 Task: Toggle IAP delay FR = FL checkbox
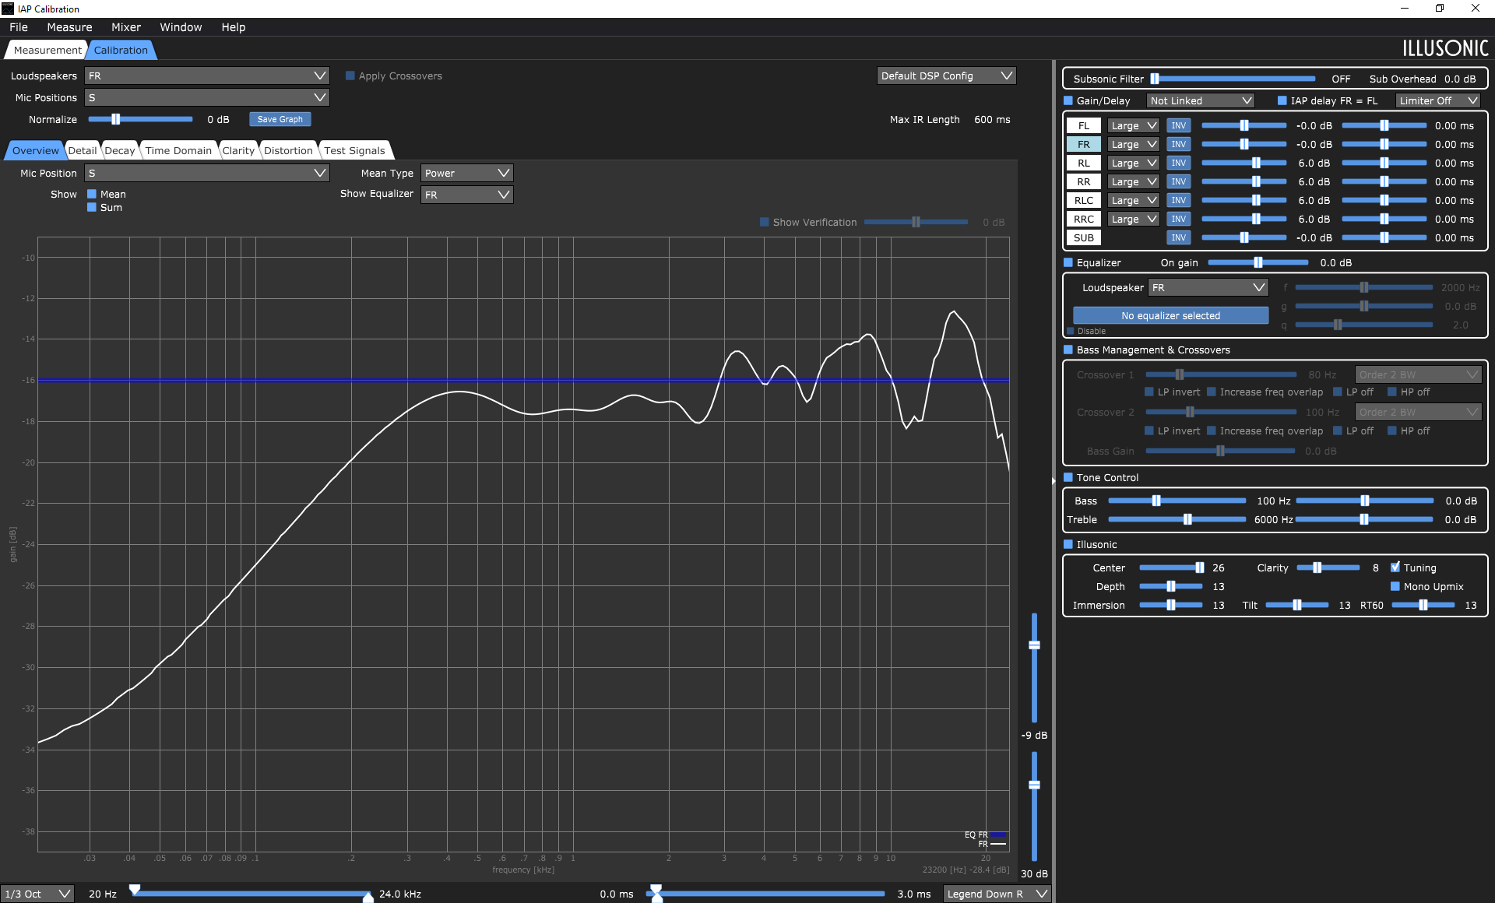coord(1282,100)
